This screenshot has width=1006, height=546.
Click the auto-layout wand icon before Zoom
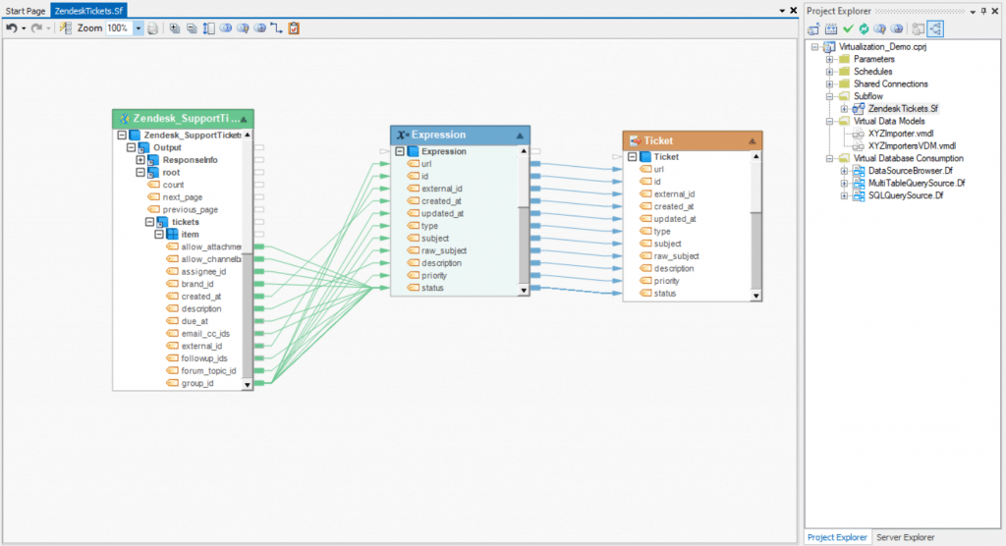click(x=66, y=28)
